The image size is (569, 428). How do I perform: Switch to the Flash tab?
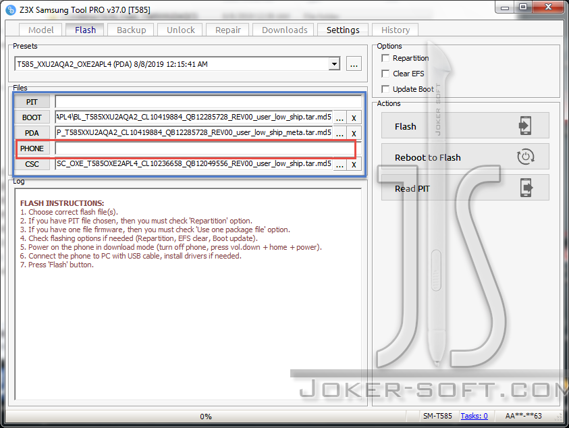click(x=85, y=30)
